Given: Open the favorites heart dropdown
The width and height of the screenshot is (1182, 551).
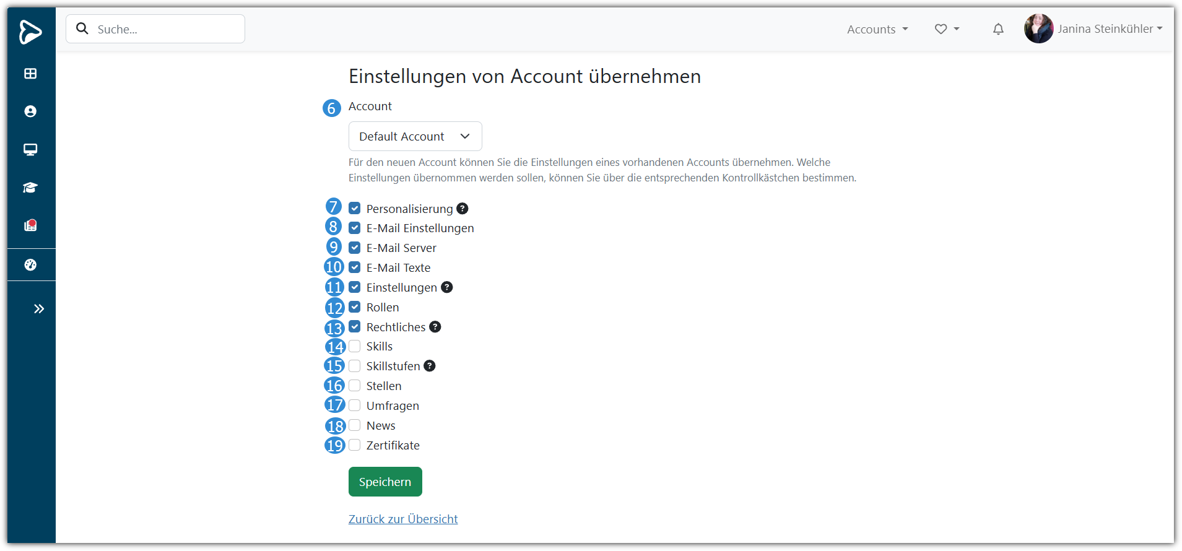Looking at the screenshot, I should (947, 29).
